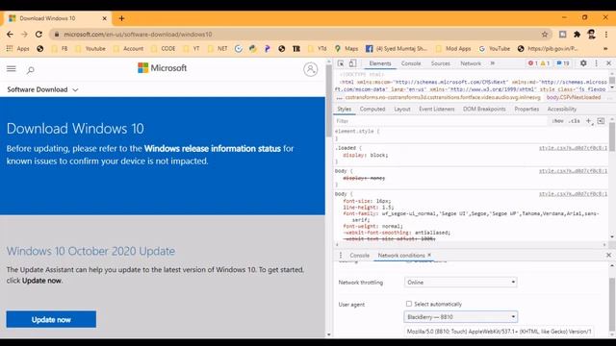Image resolution: width=616 pixels, height=346 pixels.
Task: Show hidden bookmarks with the double chevron
Action: pyautogui.click(x=605, y=49)
